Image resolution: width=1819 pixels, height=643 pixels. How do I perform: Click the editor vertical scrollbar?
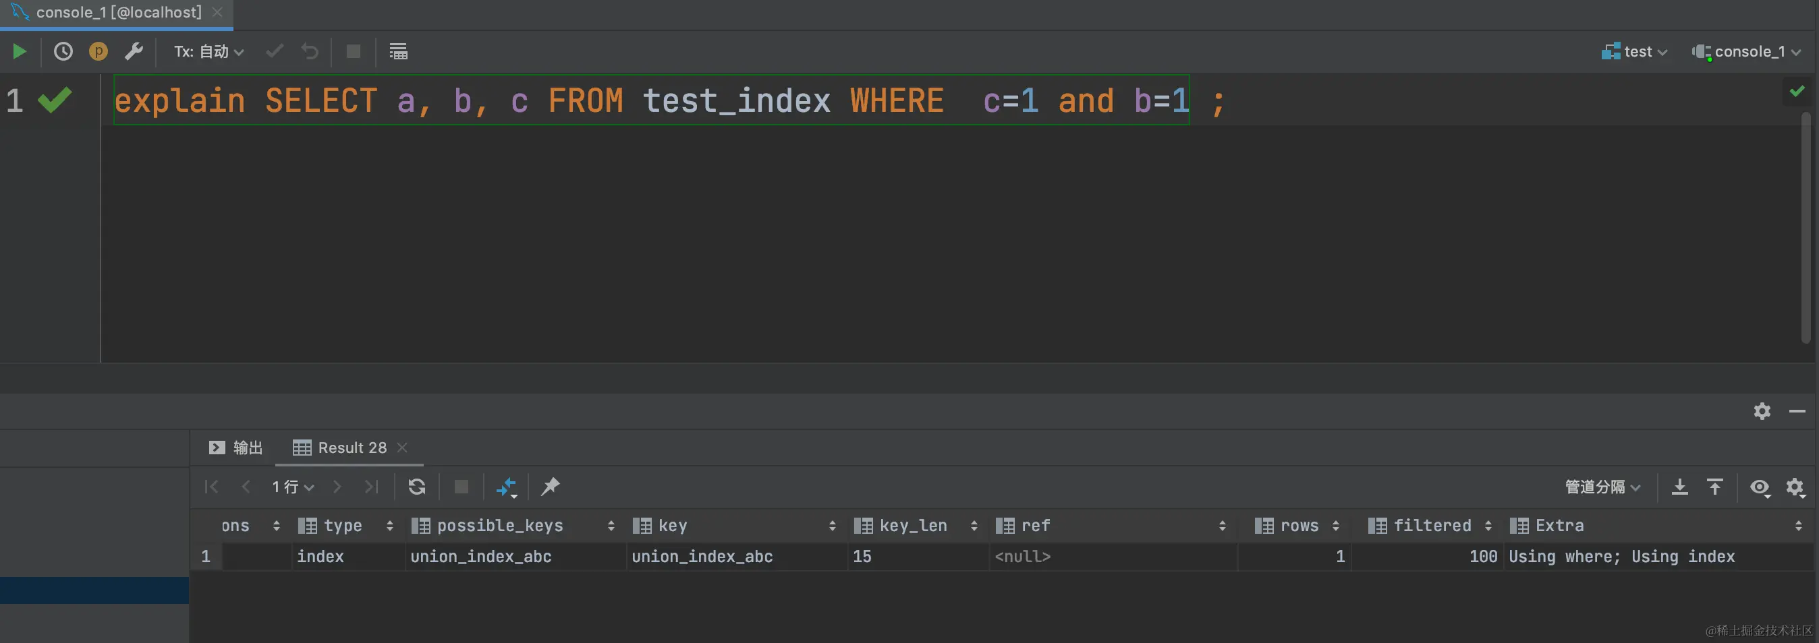[x=1806, y=227]
